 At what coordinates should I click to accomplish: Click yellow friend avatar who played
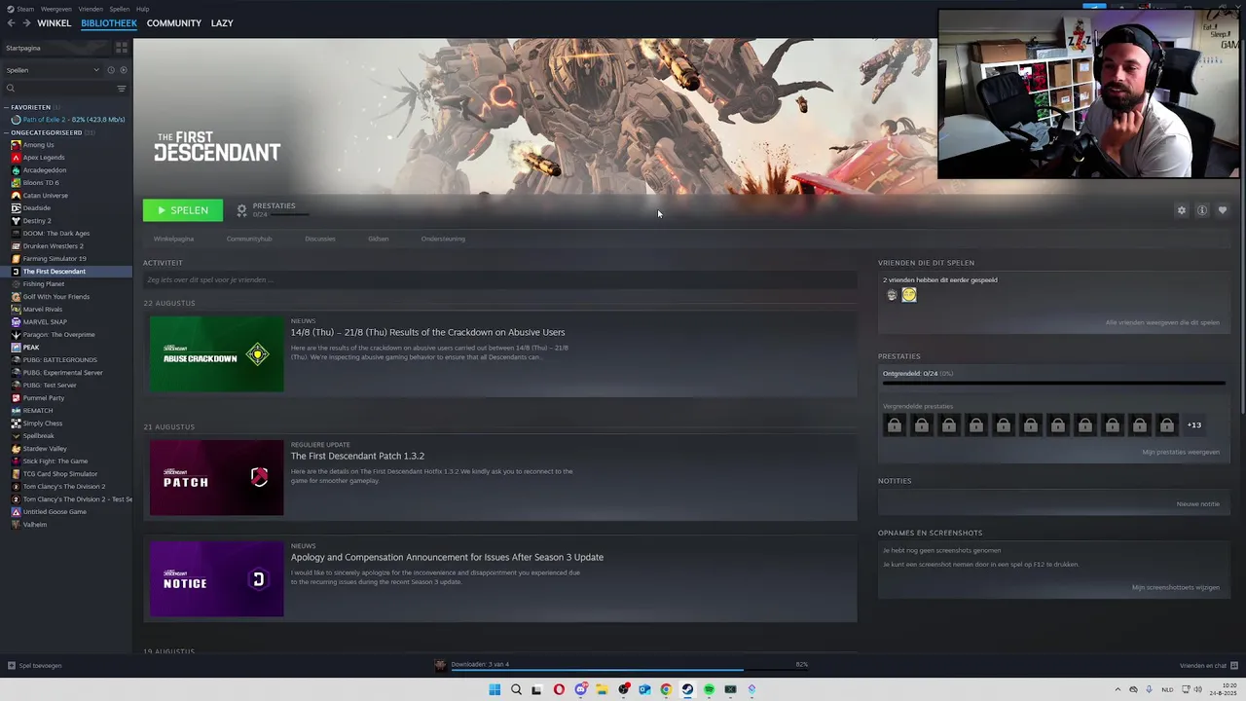pyautogui.click(x=909, y=295)
